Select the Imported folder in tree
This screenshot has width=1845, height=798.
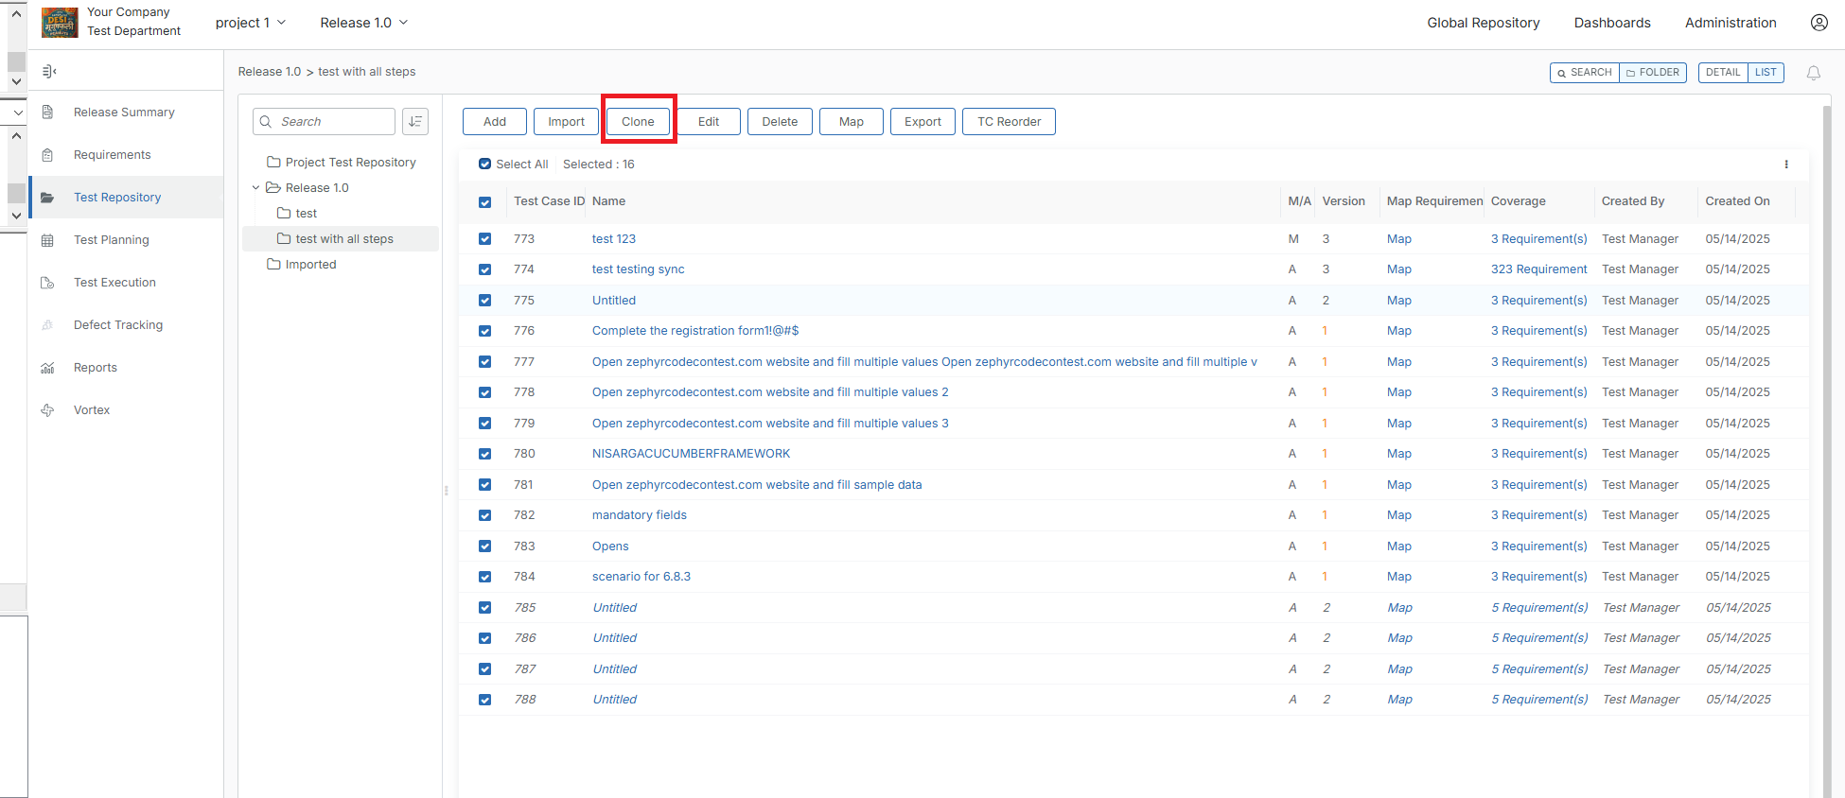310,265
